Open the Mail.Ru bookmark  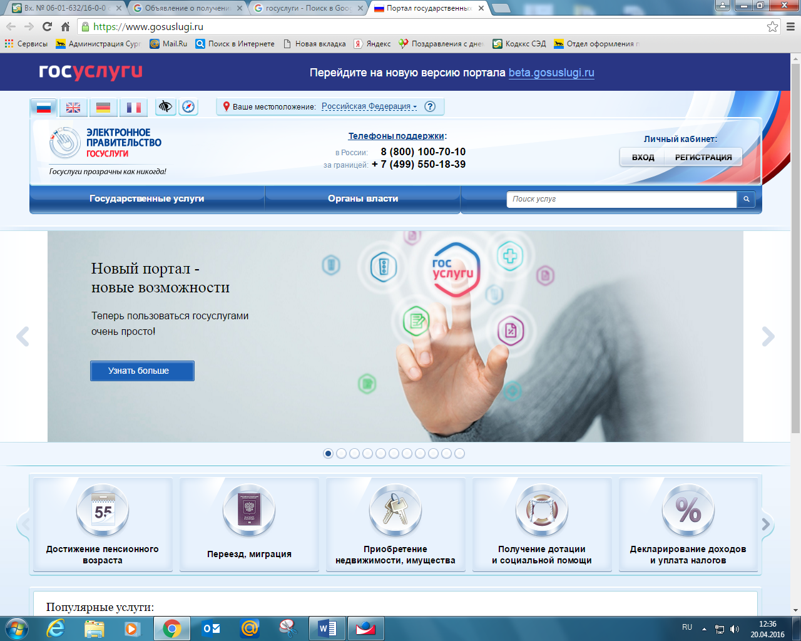tap(169, 44)
